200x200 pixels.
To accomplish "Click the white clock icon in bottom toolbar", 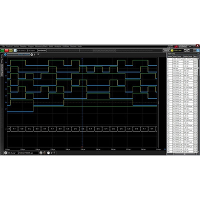I will click(48, 153).
